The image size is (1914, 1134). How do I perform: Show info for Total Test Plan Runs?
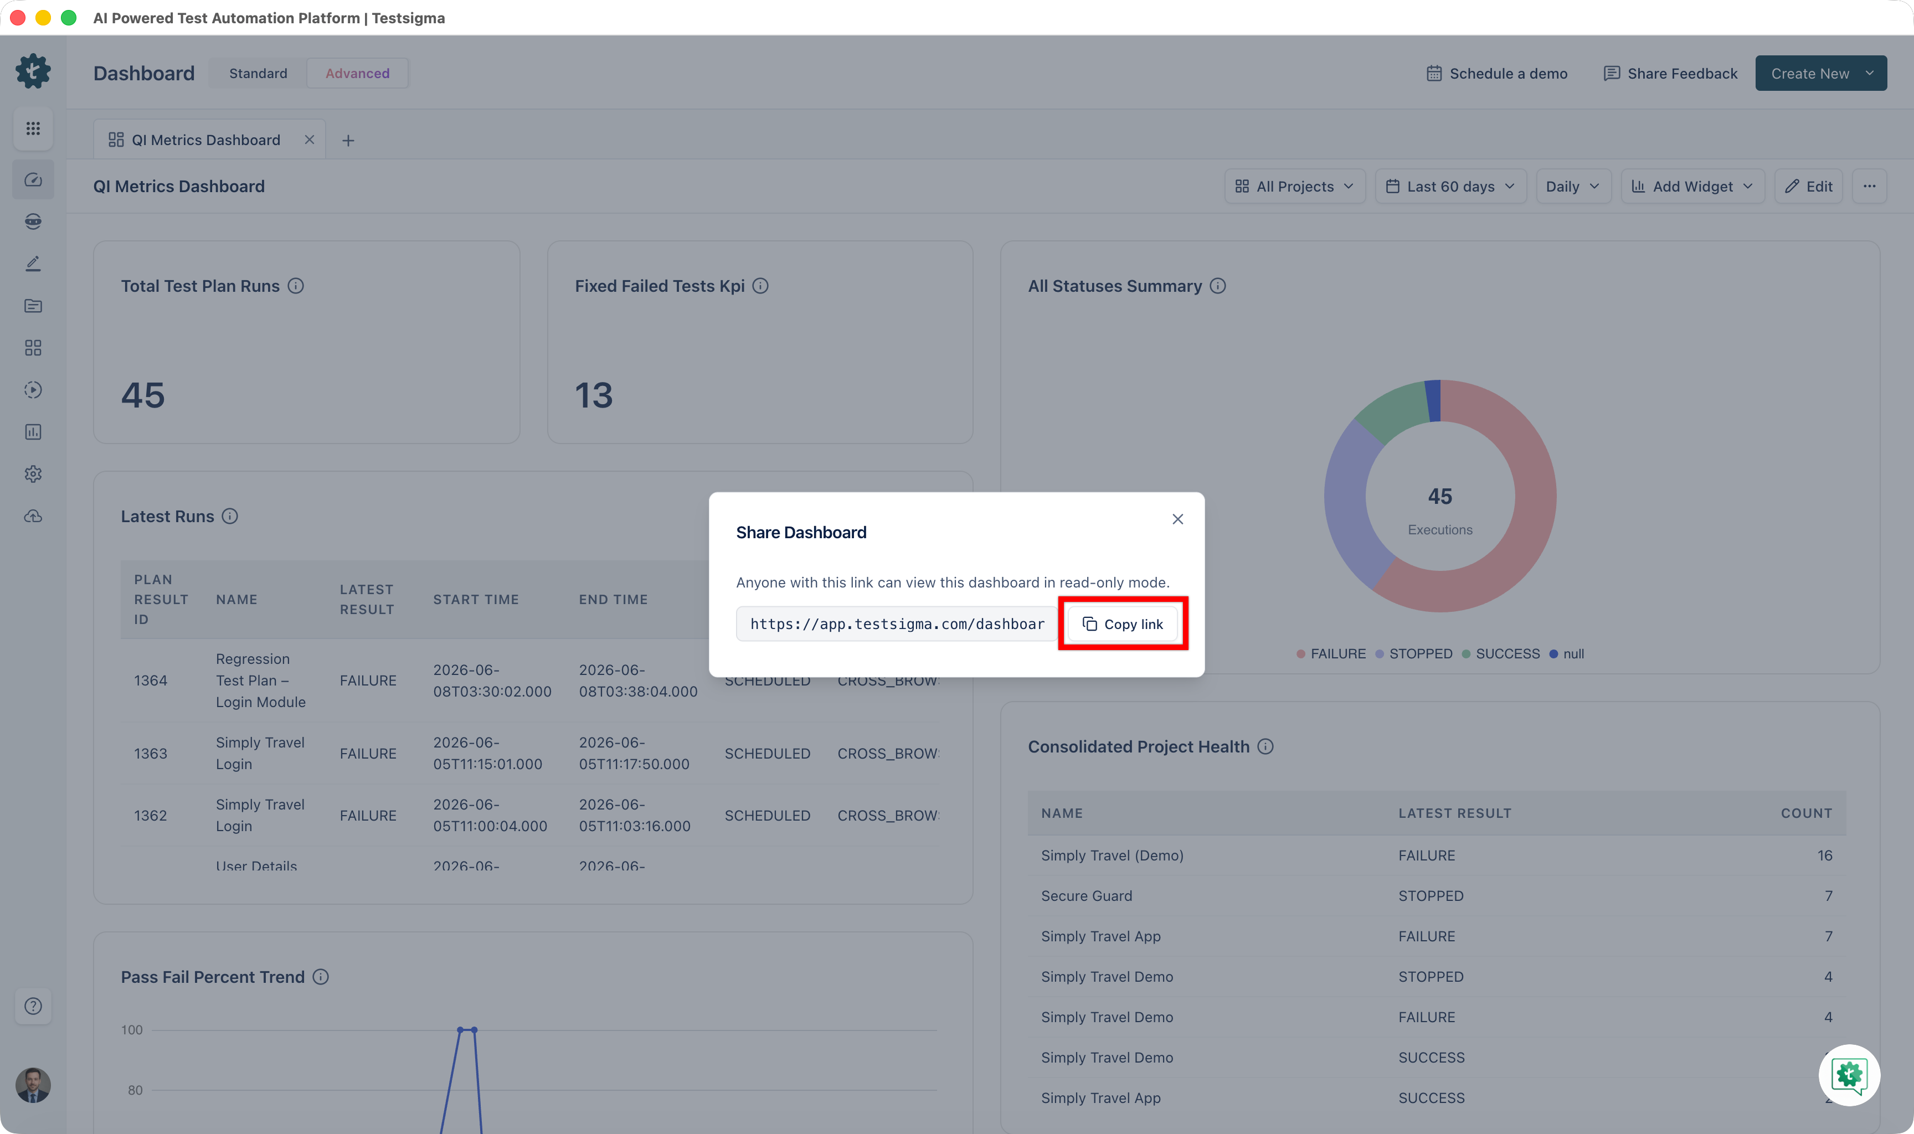296,286
